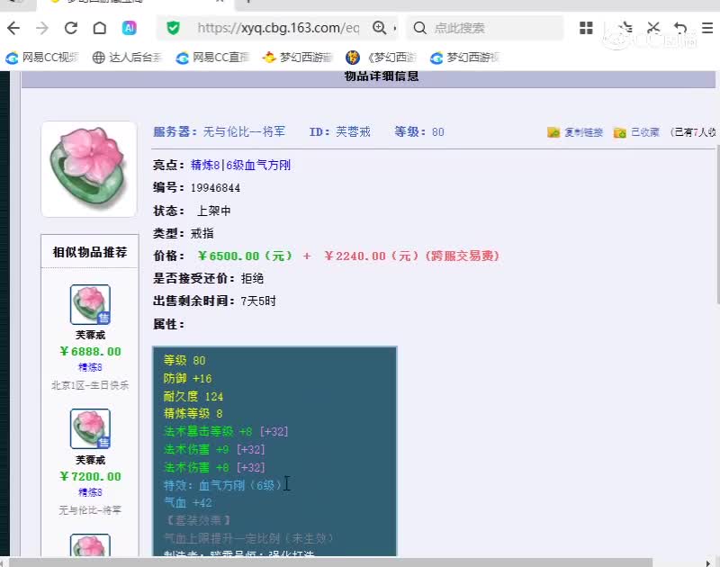The width and height of the screenshot is (720, 567).
Task: Click the remaining time 7天5时
Action: coord(258,301)
